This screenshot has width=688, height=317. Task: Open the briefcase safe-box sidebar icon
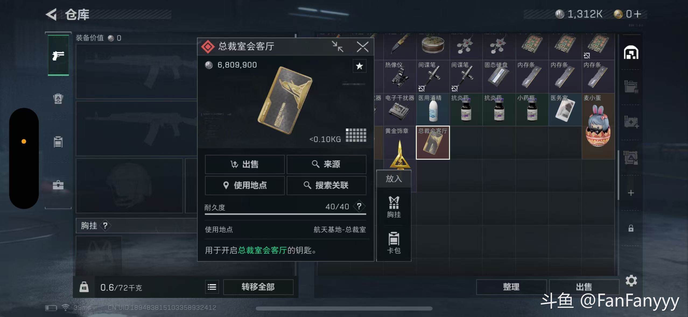[x=58, y=185]
